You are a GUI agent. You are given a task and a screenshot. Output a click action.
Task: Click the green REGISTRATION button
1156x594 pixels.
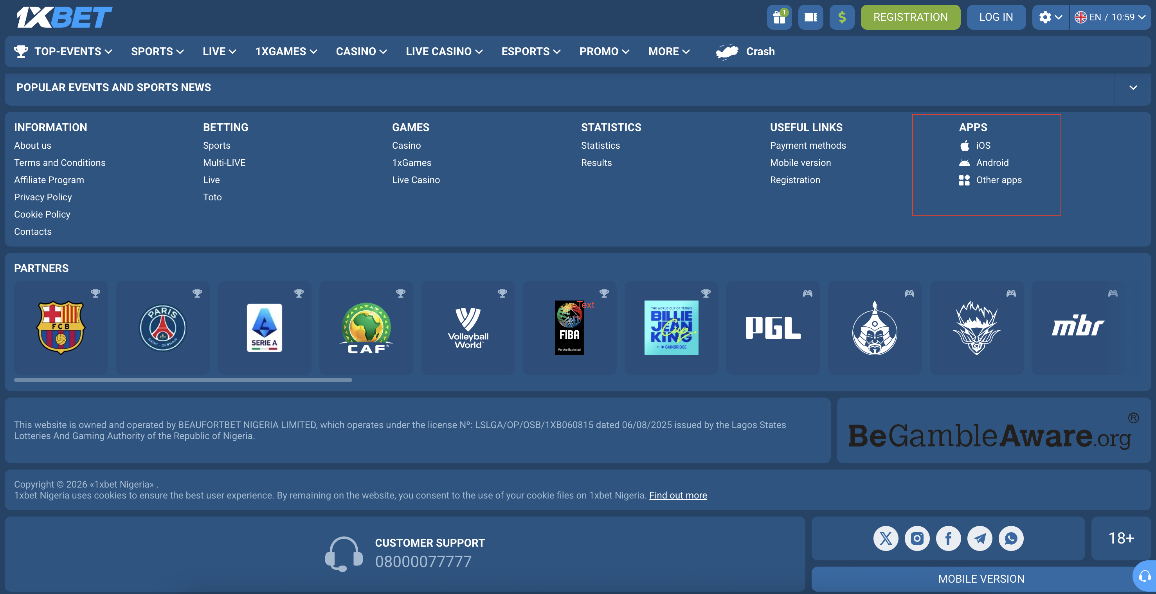(x=910, y=17)
